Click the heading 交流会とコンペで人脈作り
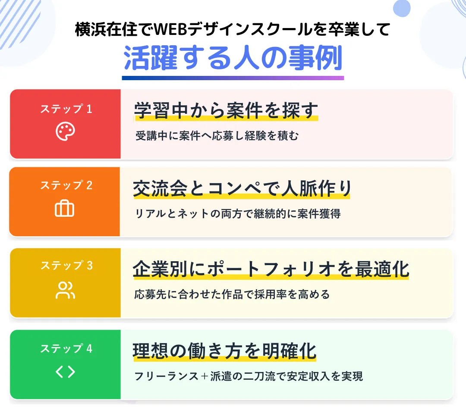The height and width of the screenshot is (416, 466). coord(242,189)
